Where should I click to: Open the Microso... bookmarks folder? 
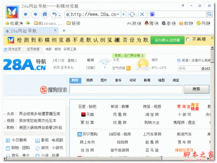[x=48, y=23]
